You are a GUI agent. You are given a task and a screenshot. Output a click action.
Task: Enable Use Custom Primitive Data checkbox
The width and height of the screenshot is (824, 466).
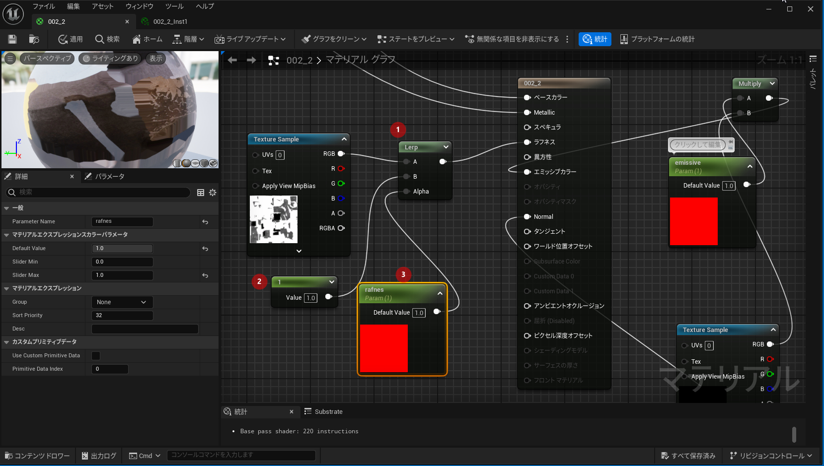[96, 356]
